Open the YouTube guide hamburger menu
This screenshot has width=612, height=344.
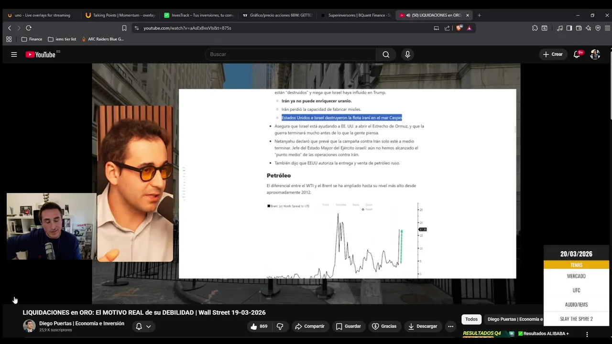click(x=14, y=54)
